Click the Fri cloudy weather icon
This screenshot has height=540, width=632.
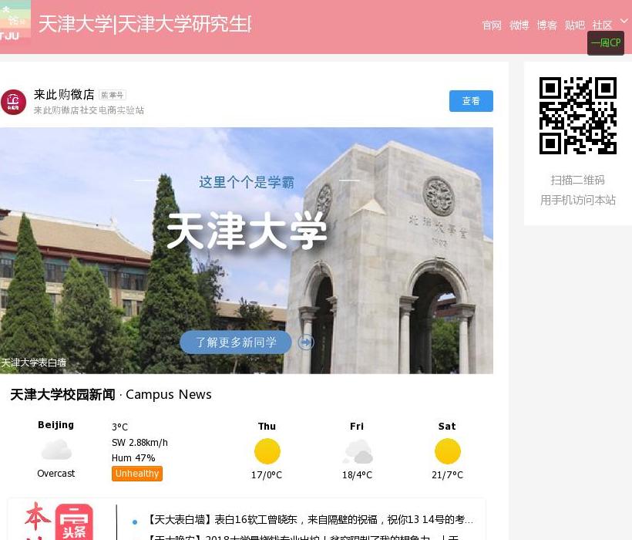click(358, 452)
